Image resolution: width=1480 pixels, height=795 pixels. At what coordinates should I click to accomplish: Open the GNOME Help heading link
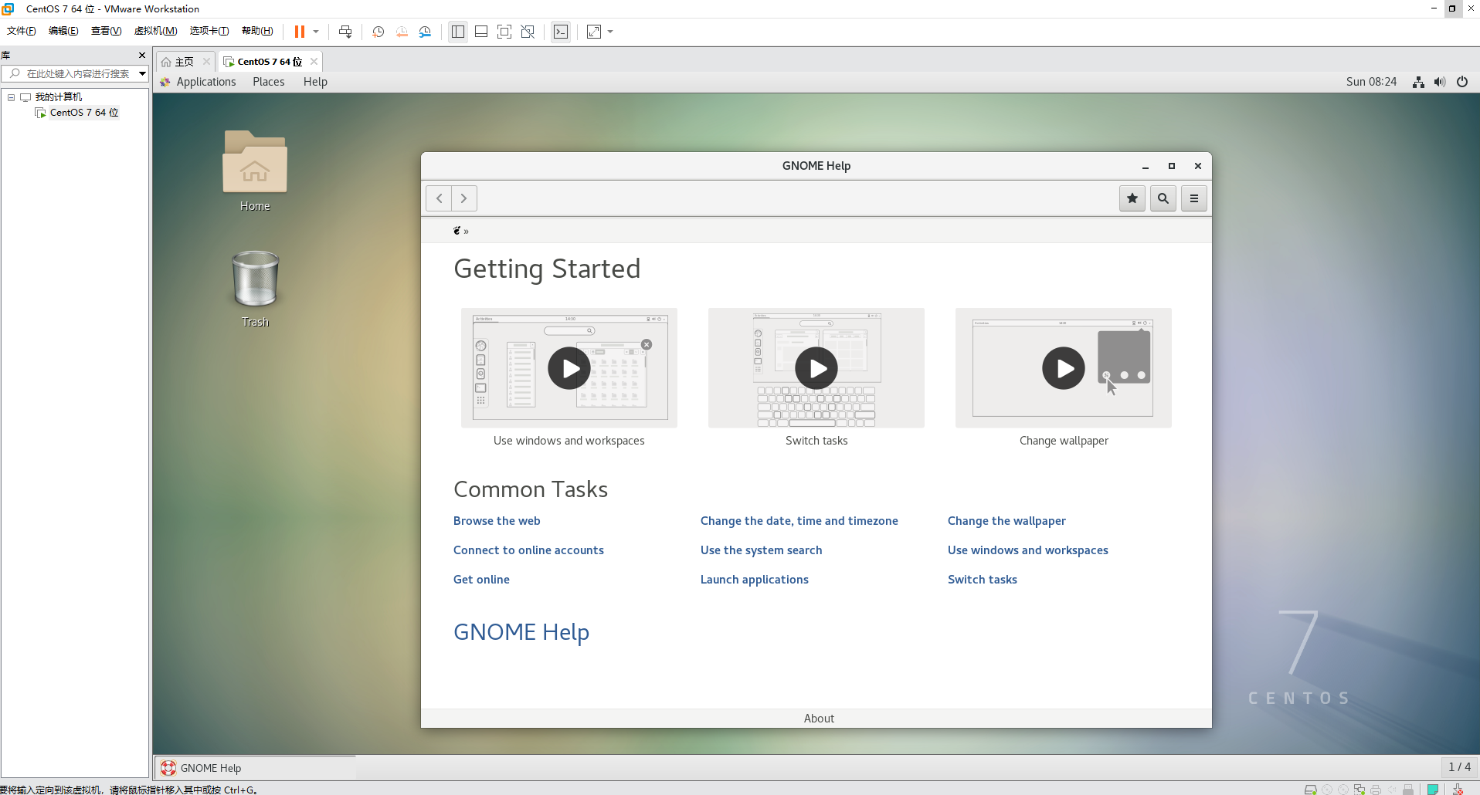tap(521, 632)
